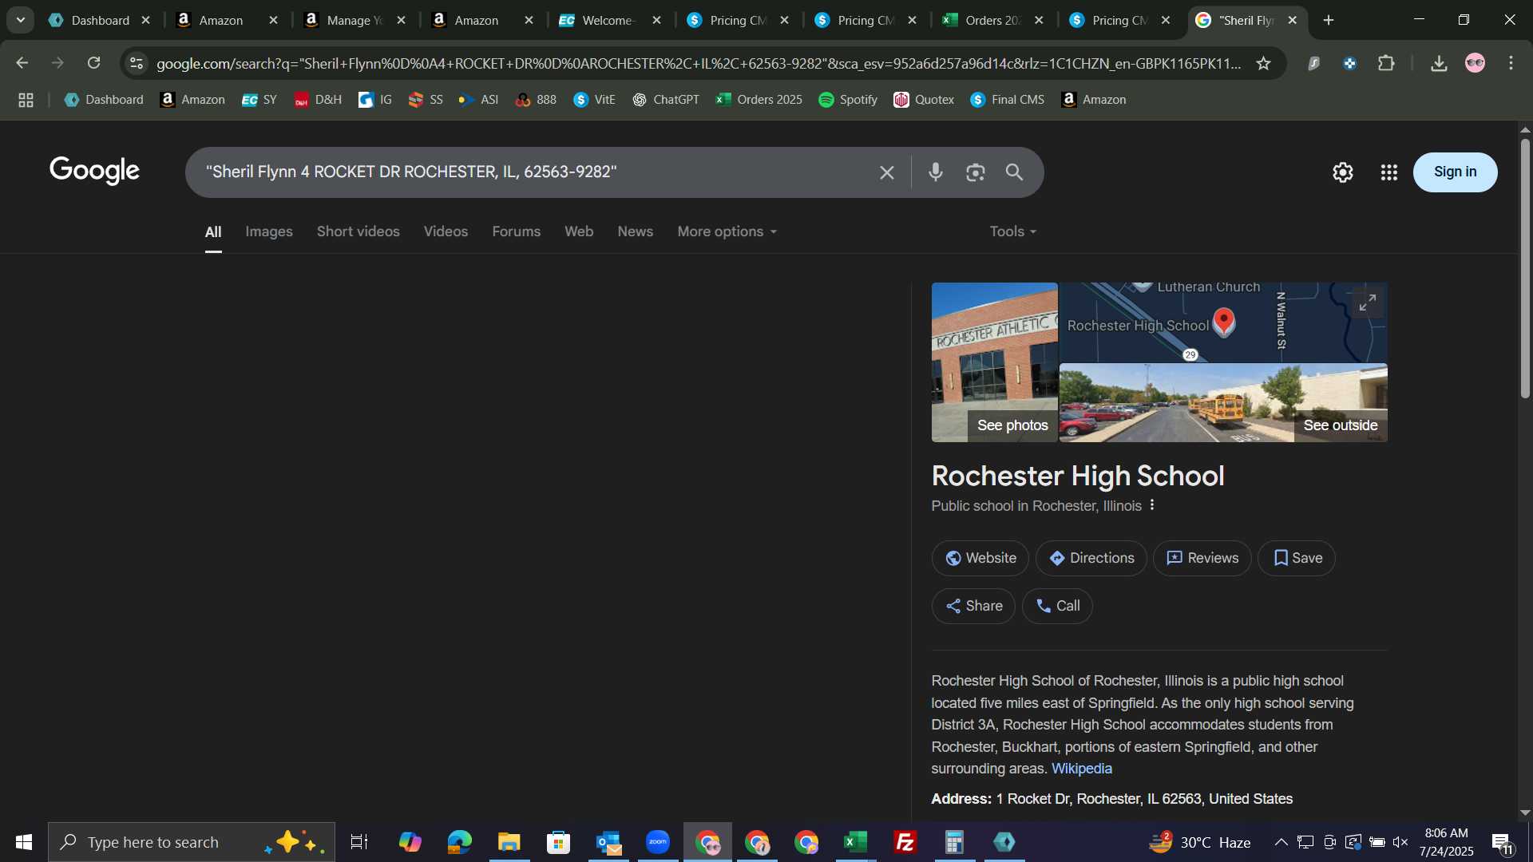Open Microsoft Edge from the taskbar

pyautogui.click(x=459, y=842)
